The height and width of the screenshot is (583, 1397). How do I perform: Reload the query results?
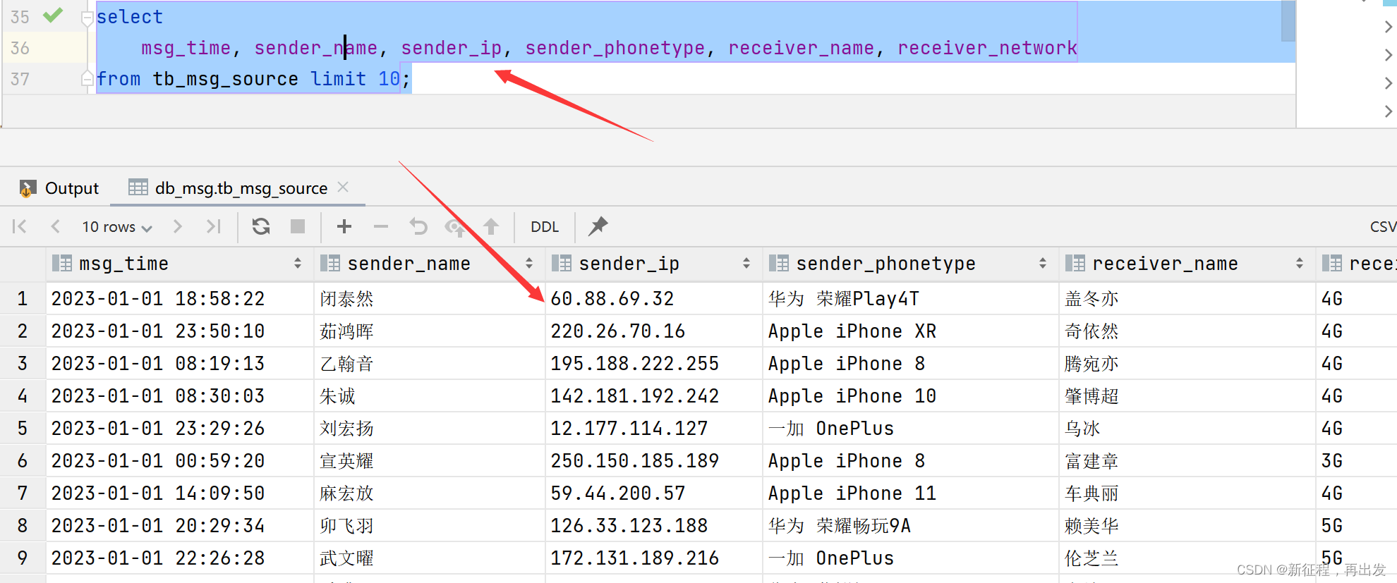(261, 226)
